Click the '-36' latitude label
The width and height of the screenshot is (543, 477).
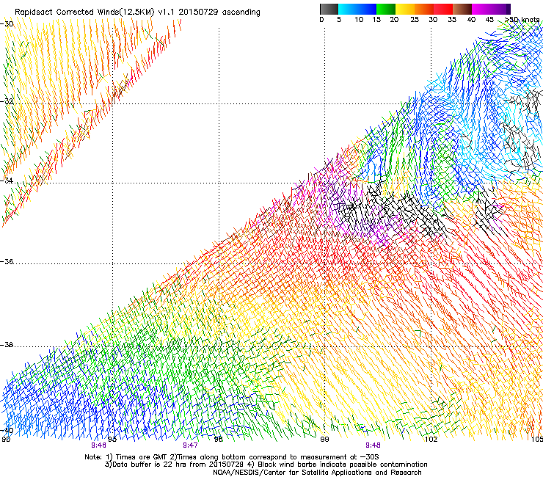7,261
